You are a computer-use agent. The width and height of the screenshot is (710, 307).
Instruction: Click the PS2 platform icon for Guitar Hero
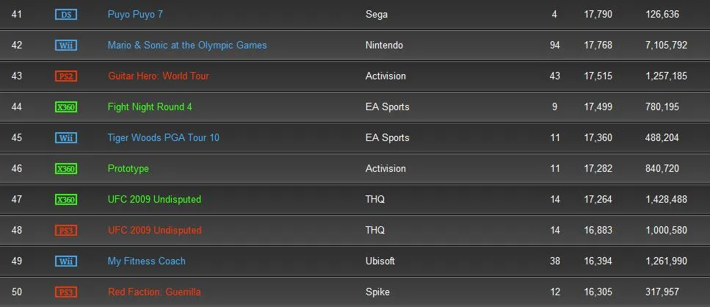(66, 76)
